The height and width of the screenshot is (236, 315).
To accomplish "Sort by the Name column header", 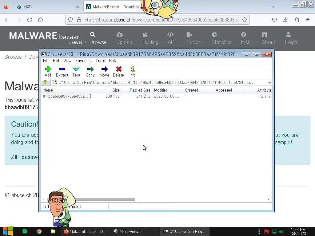I will point(66,90).
